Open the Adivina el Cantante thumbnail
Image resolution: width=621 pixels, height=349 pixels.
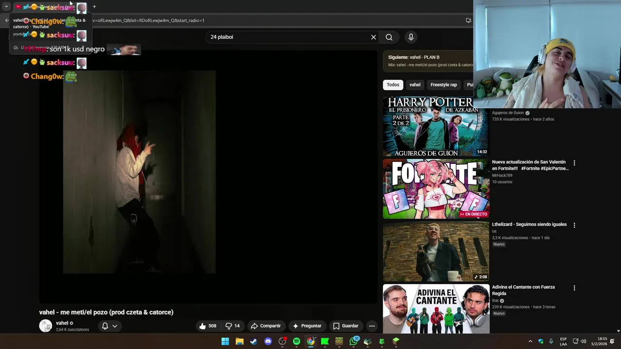(x=436, y=309)
